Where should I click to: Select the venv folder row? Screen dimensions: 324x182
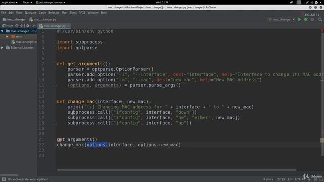(19, 36)
